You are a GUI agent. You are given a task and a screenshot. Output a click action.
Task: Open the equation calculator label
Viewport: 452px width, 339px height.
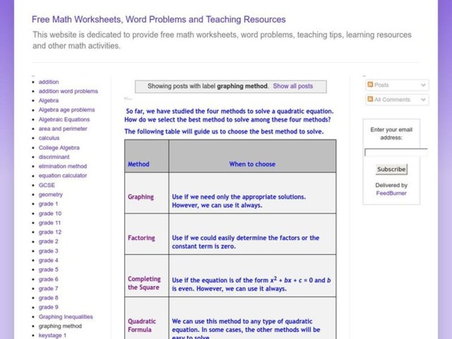click(x=64, y=175)
